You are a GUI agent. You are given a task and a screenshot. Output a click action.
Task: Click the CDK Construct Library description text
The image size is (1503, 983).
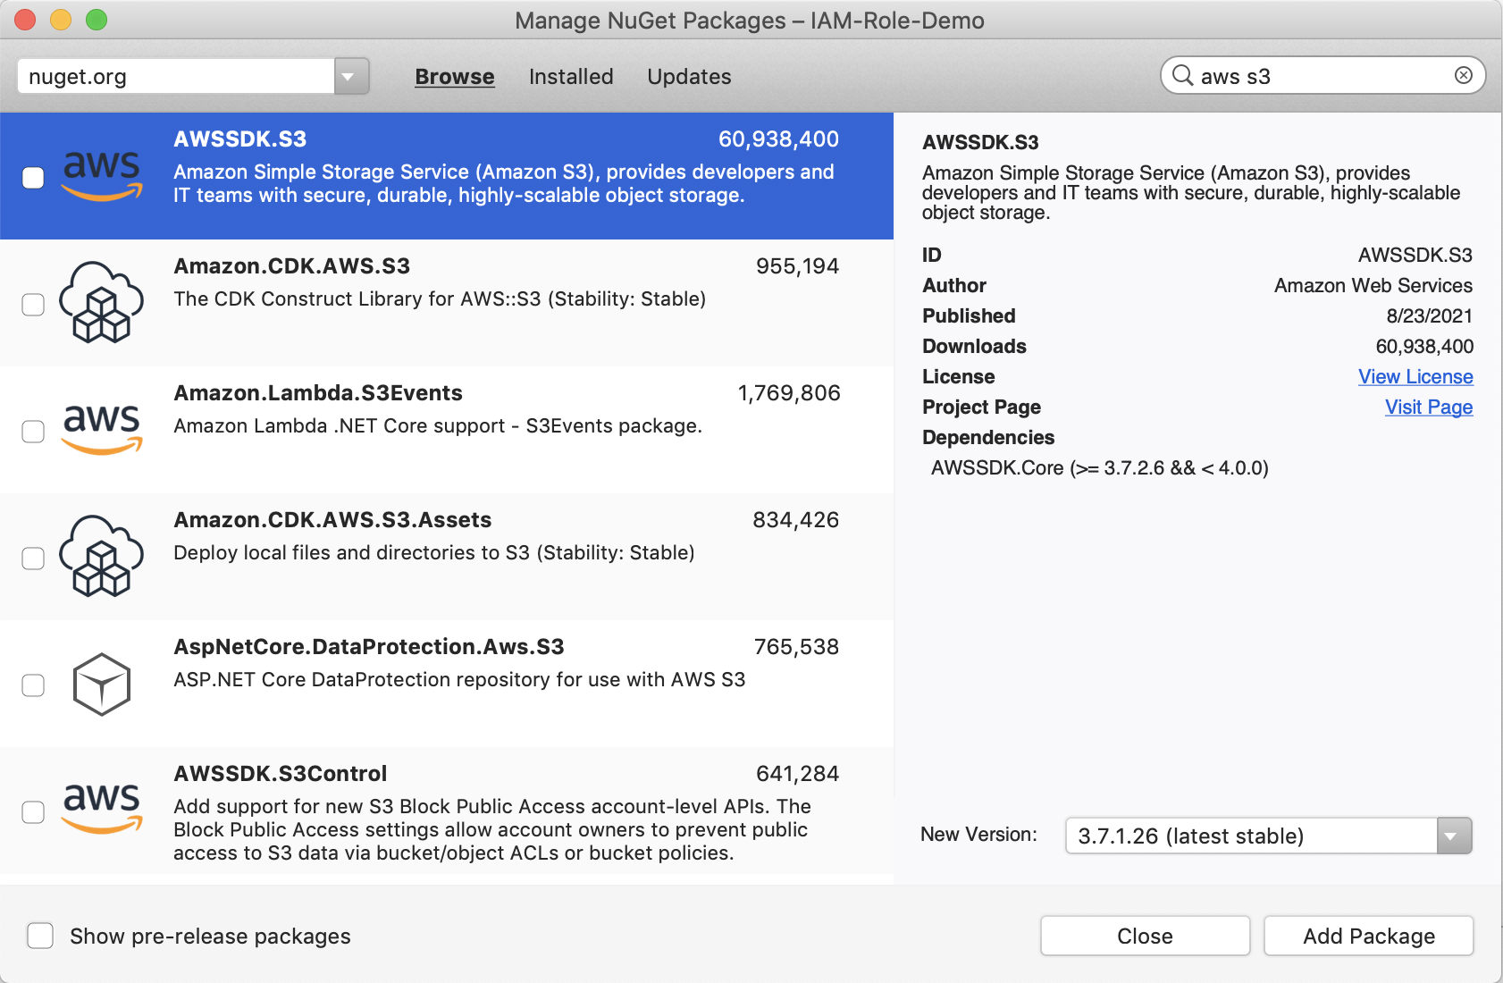tap(440, 298)
